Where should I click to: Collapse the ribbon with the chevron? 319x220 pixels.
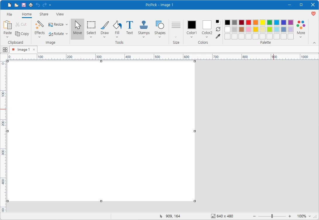point(314,42)
